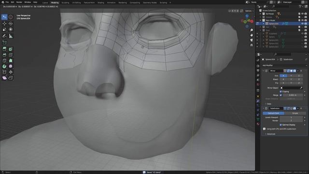
Task: Switch to Shading workspace tab
Action: pos(101,3)
